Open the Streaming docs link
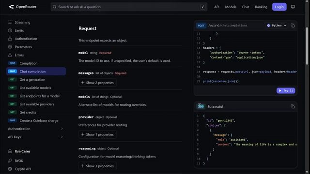This screenshot has width=310, height=174. click(22, 22)
